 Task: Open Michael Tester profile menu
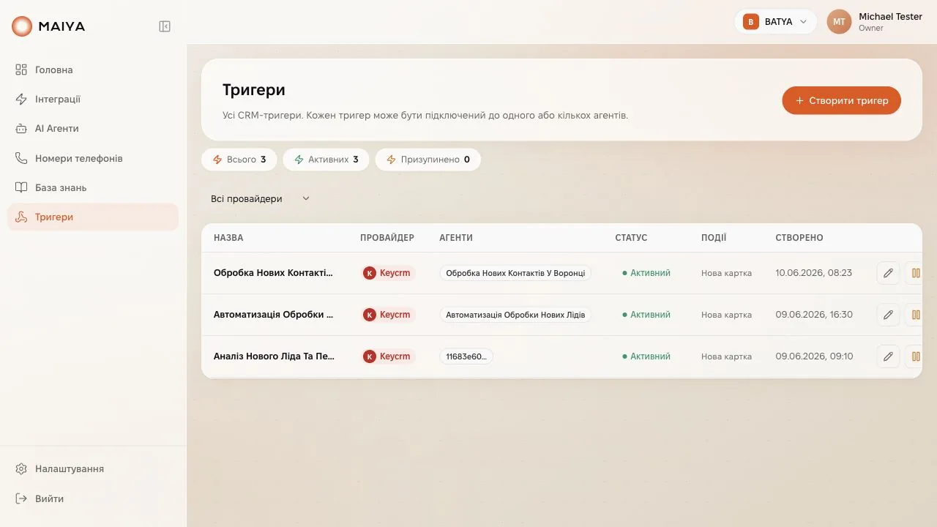click(875, 22)
